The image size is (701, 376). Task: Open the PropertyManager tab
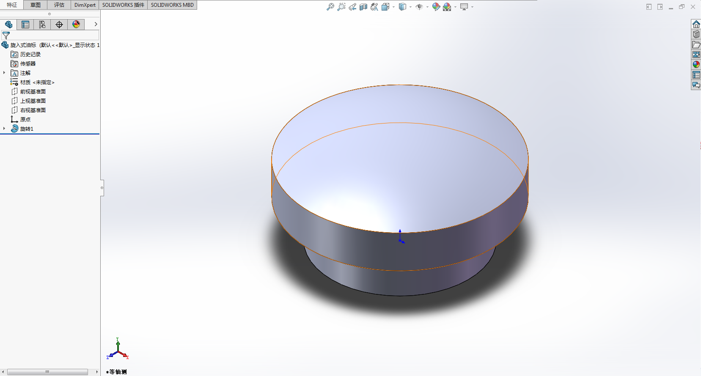coord(25,25)
